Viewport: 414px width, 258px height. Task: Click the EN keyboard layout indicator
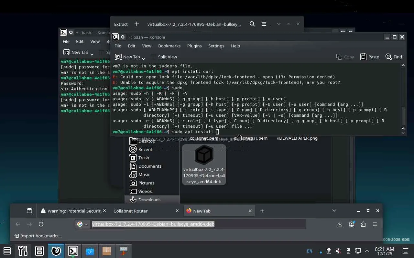click(x=310, y=251)
